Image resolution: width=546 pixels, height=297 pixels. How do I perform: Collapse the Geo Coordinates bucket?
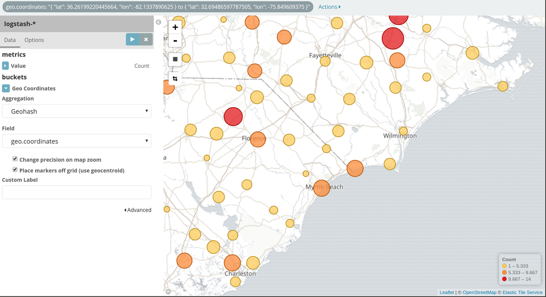(x=6, y=89)
